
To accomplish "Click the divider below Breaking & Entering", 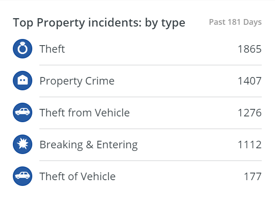I will (x=150, y=161).
